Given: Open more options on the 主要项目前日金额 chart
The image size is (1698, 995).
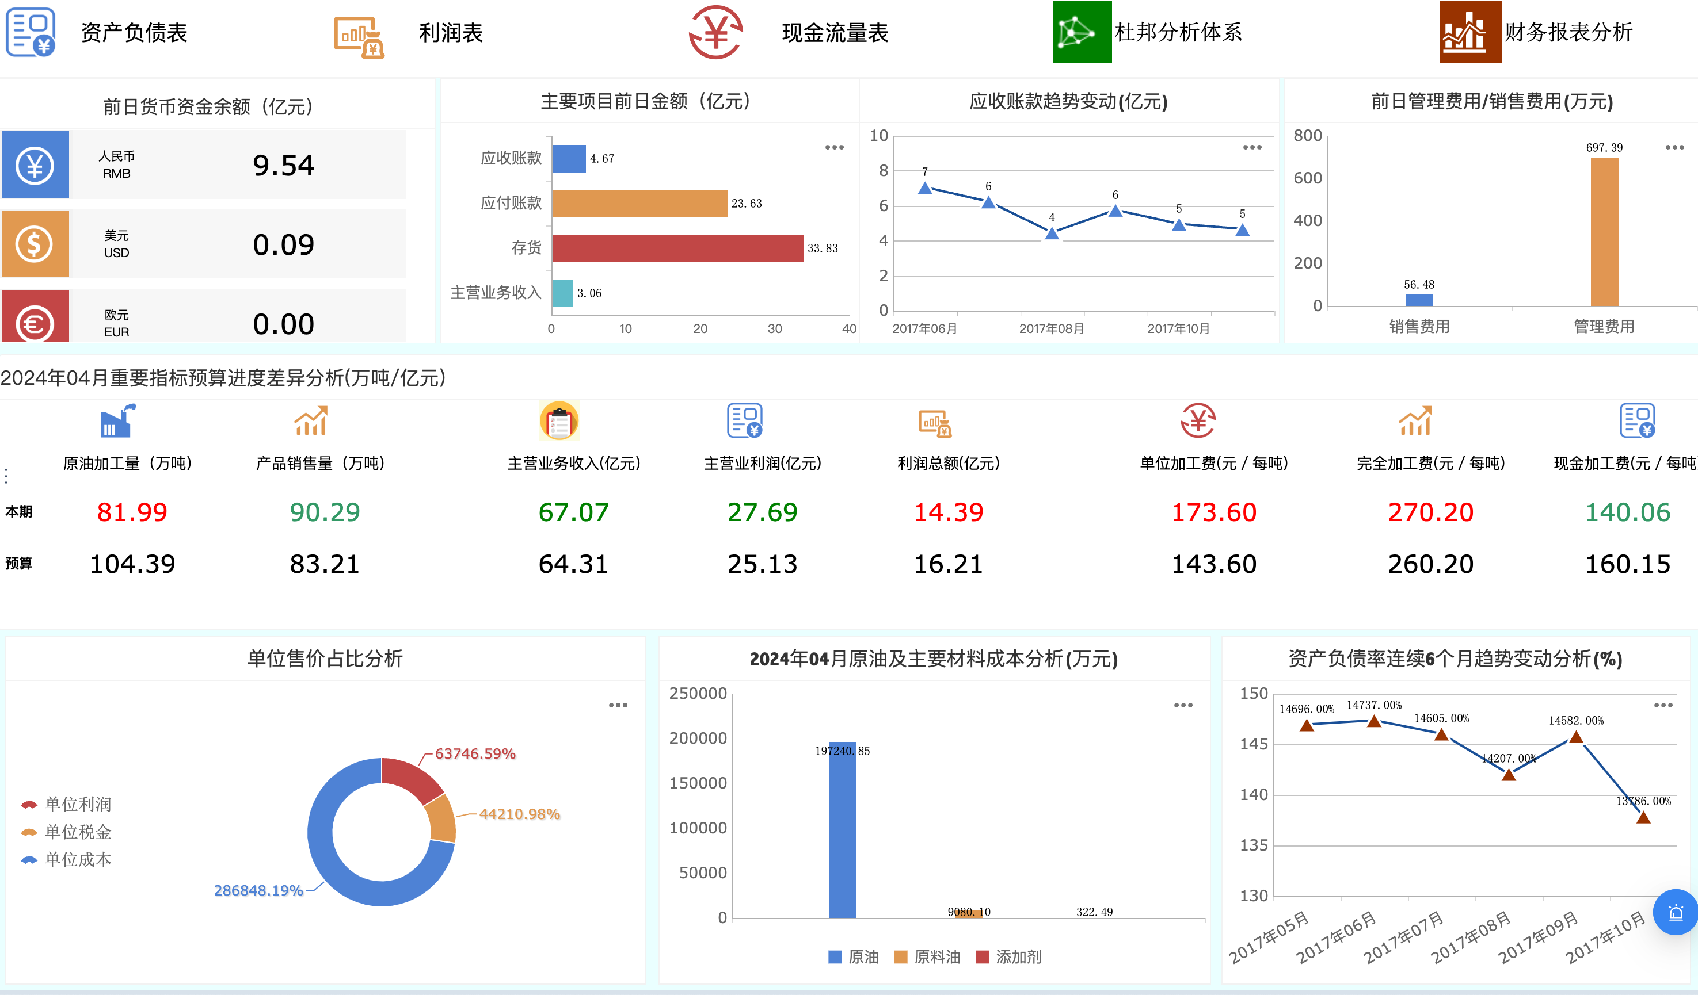Looking at the screenshot, I should click(834, 147).
